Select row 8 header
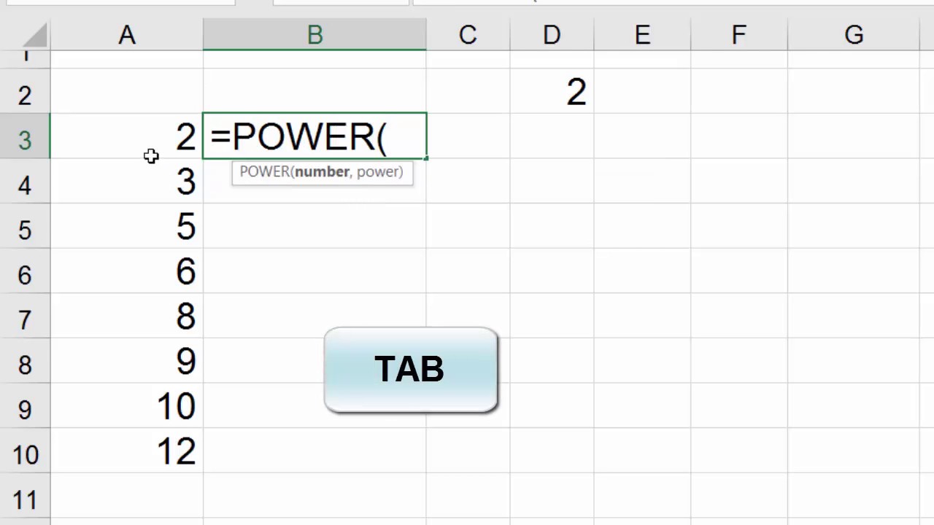Screen dimensions: 934x525 tap(25, 361)
